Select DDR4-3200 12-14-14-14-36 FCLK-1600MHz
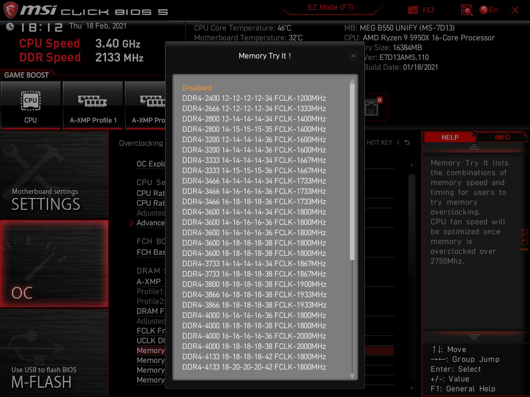Viewport: 530px width, 397px height. pos(254,140)
